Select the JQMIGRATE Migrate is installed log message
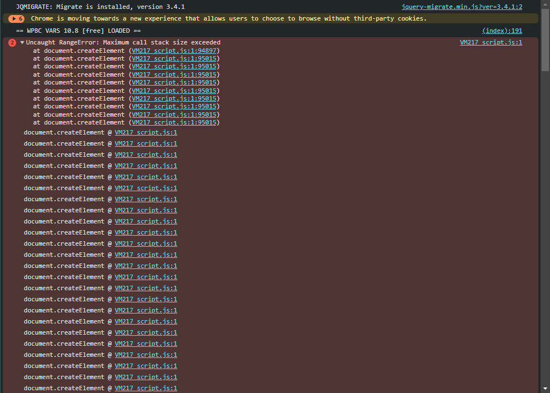The width and height of the screenshot is (550, 393). tap(101, 7)
